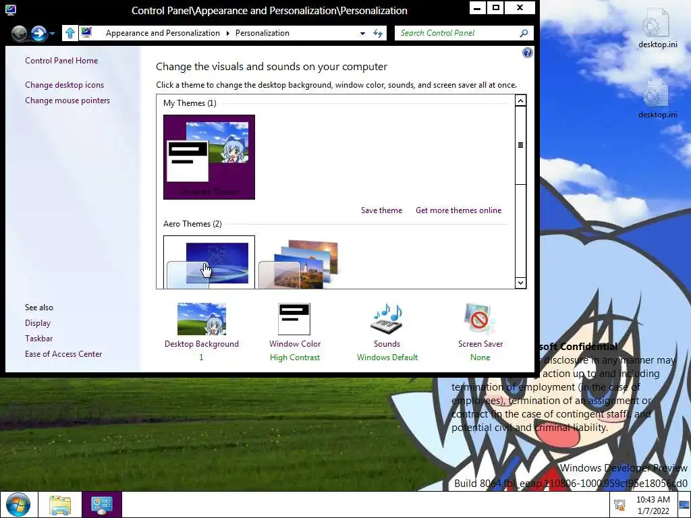Select the lower desktop.ini desktop icon
The image size is (691, 518).
pyautogui.click(x=657, y=98)
